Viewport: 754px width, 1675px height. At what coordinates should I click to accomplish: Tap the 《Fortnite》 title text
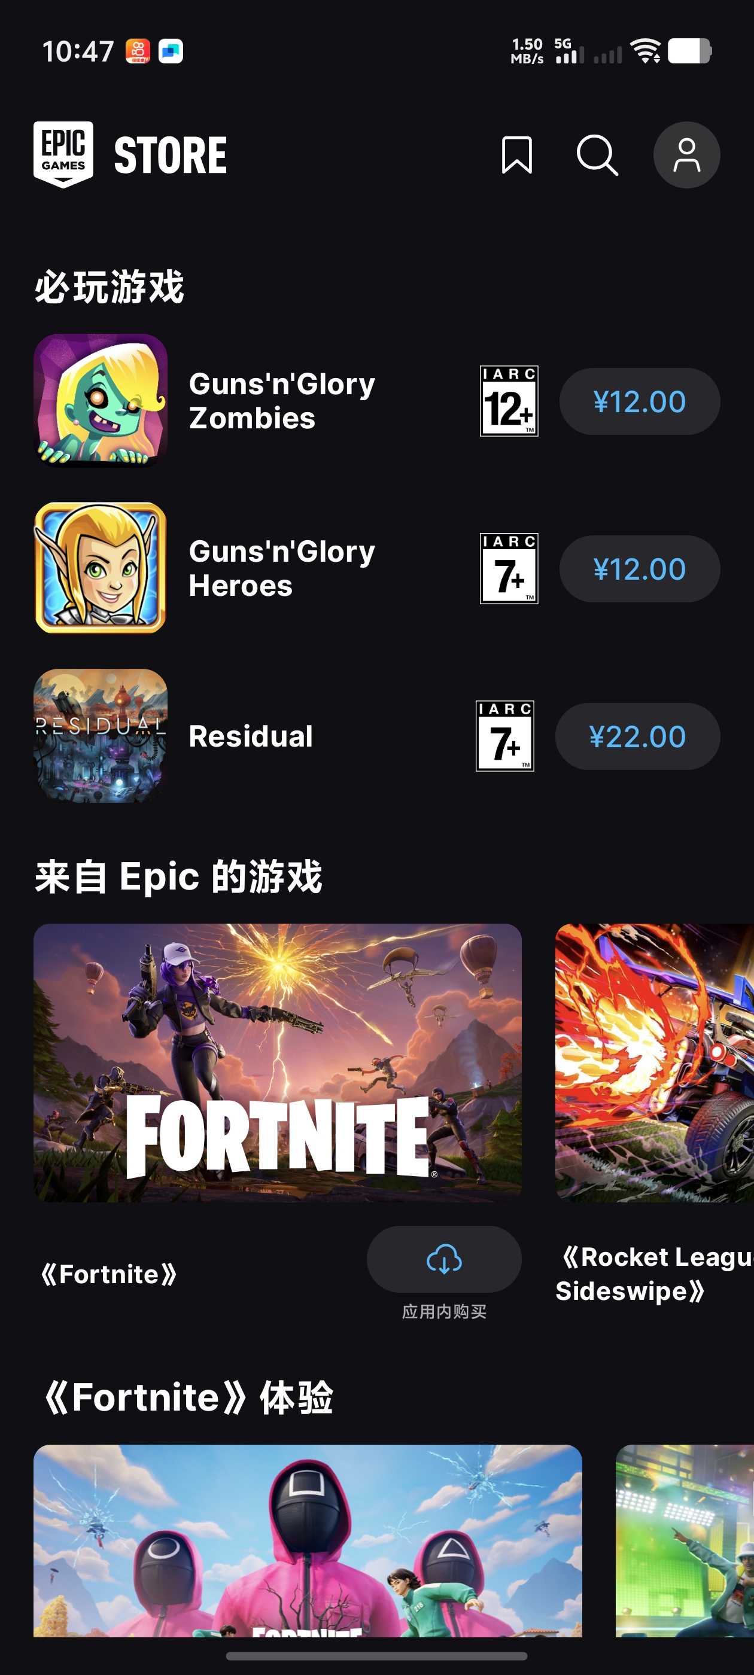click(109, 1274)
